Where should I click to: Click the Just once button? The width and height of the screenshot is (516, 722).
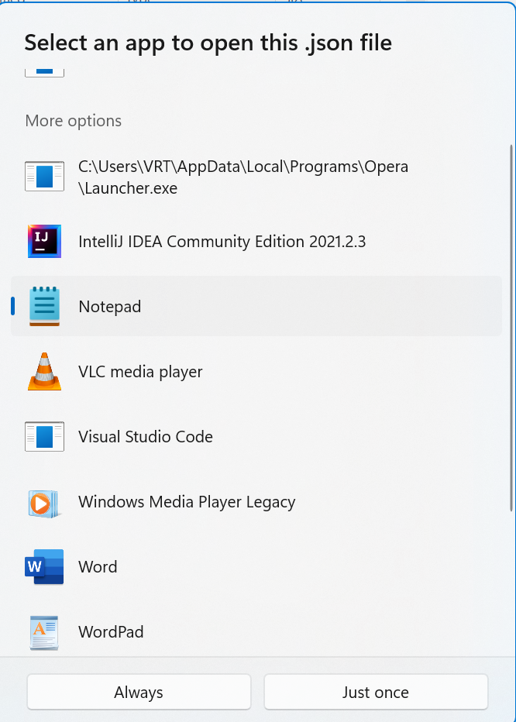[x=376, y=692]
